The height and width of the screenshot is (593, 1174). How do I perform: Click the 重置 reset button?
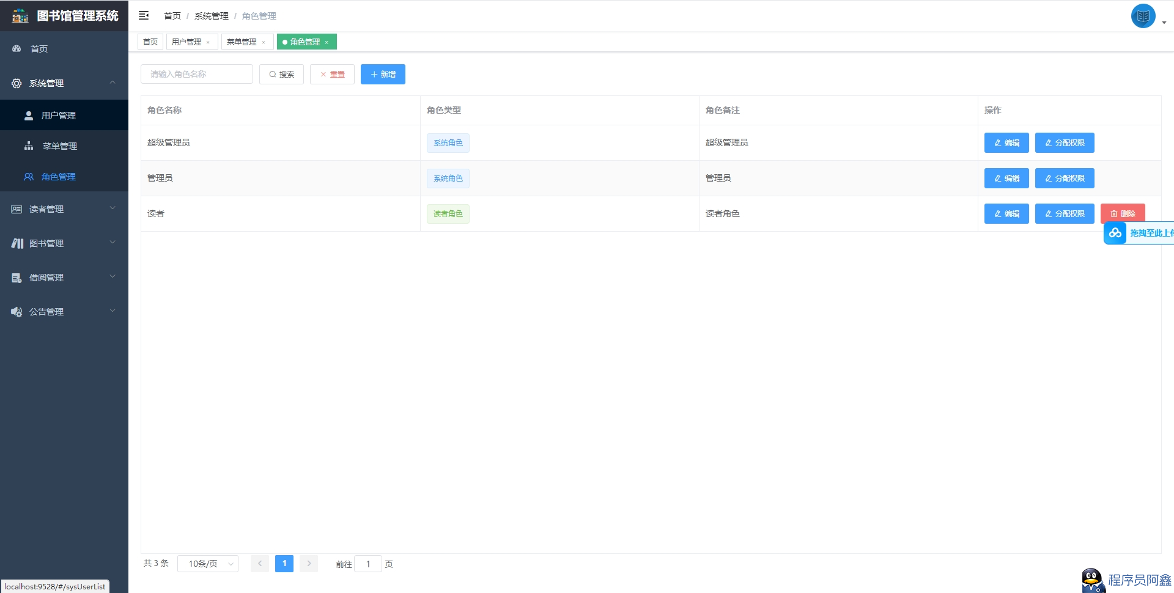[x=332, y=74]
